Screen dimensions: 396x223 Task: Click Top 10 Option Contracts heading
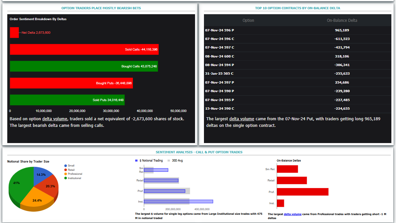pos(297,8)
